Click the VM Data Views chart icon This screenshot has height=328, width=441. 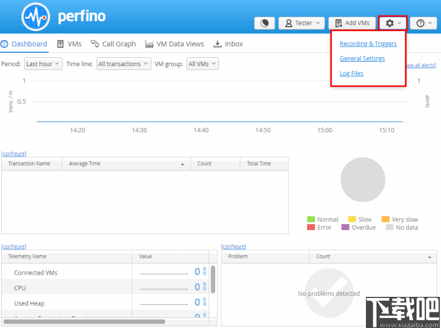point(149,44)
